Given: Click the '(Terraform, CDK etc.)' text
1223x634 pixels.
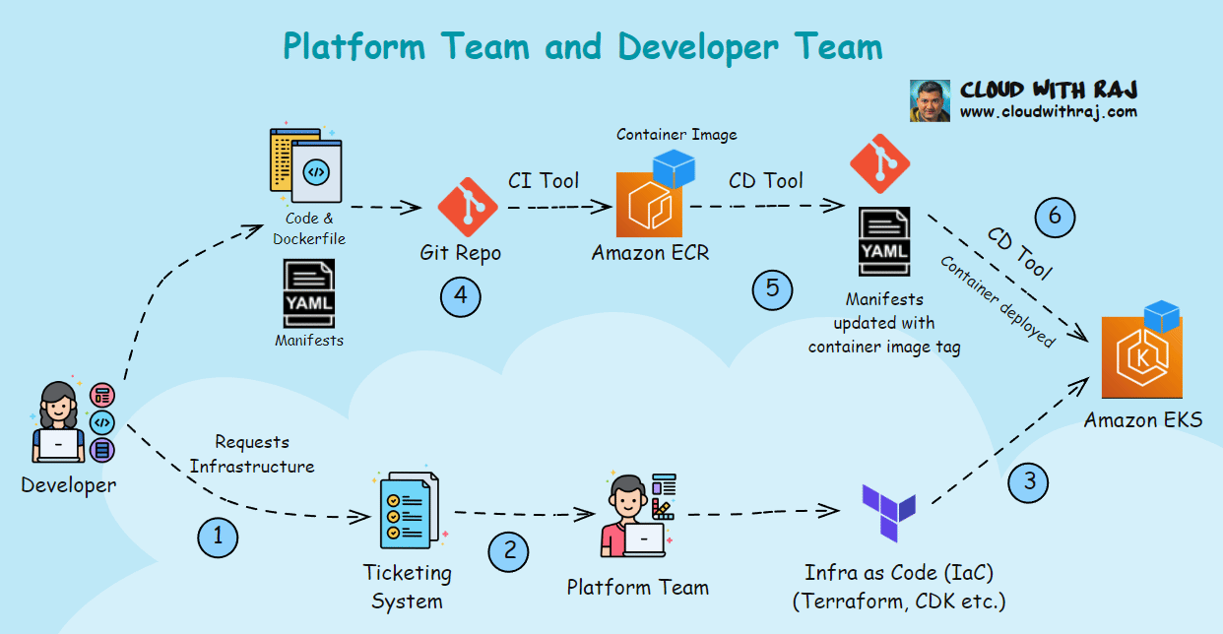Looking at the screenshot, I should (899, 602).
